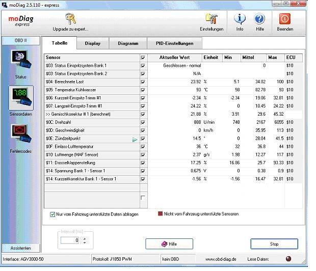
Task: Click the Intervall [ms] input field
Action: (70, 240)
